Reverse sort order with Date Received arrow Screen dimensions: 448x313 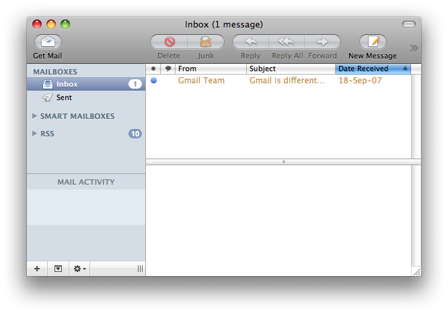point(405,69)
